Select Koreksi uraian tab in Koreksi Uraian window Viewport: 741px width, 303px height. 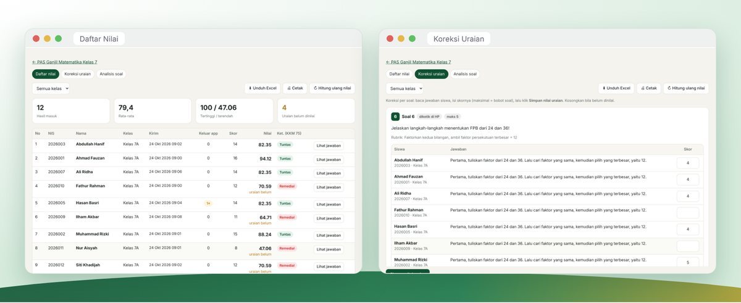pyautogui.click(x=432, y=74)
